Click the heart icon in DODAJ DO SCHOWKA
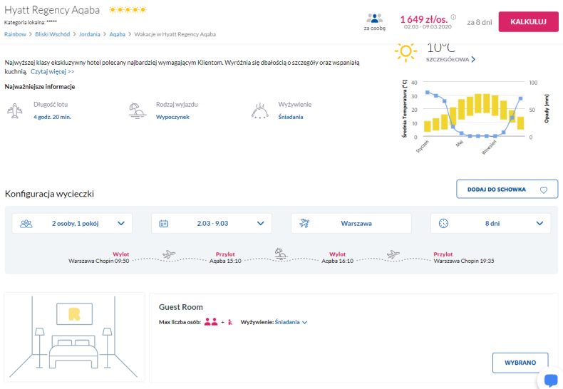 pyautogui.click(x=544, y=190)
